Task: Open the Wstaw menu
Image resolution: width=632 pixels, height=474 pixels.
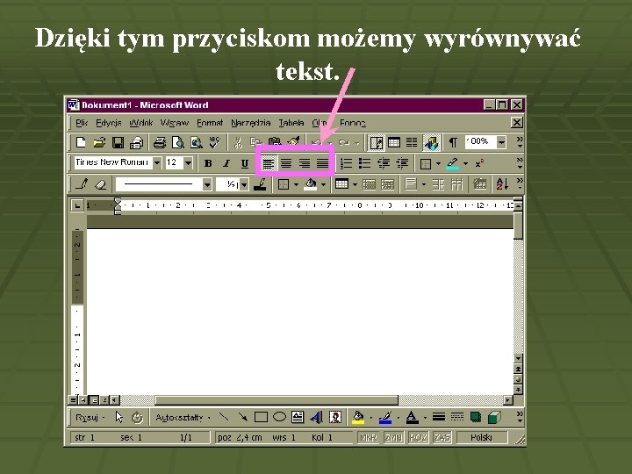Action: pyautogui.click(x=174, y=123)
